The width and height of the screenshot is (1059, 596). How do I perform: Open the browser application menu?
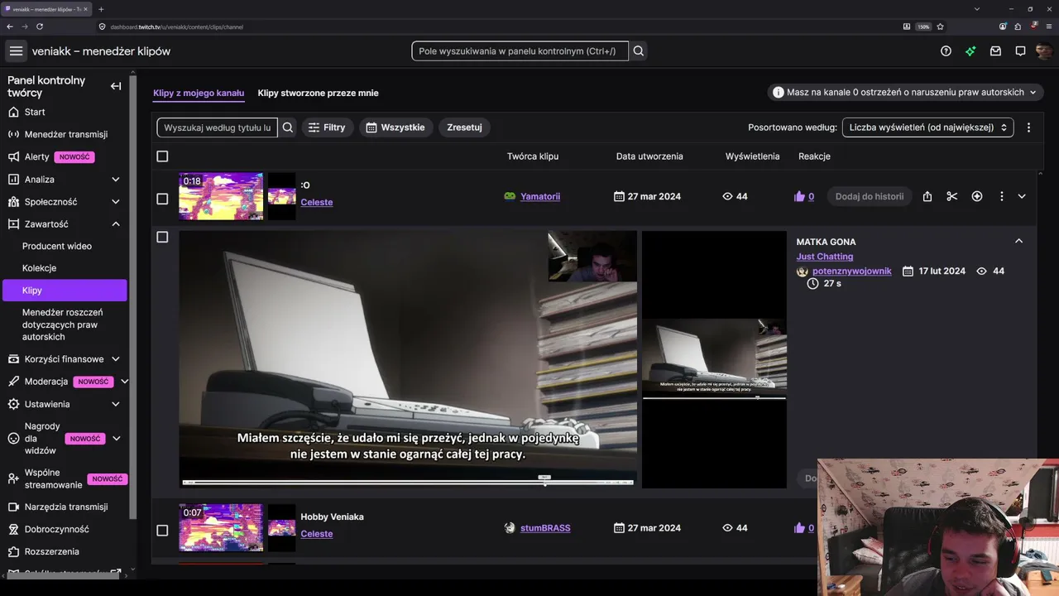(x=1048, y=26)
